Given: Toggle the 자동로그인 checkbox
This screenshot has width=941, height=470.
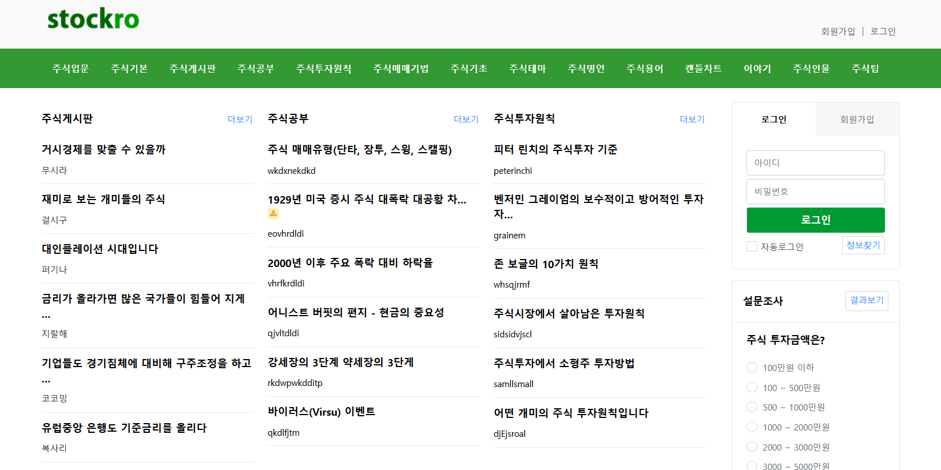Looking at the screenshot, I should [x=752, y=246].
